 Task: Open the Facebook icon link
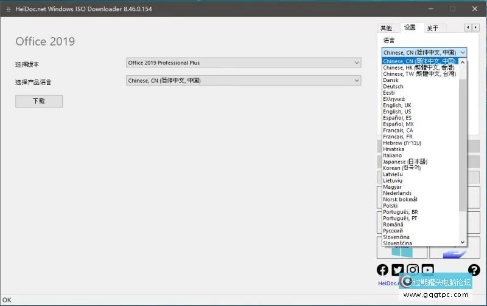point(382,270)
